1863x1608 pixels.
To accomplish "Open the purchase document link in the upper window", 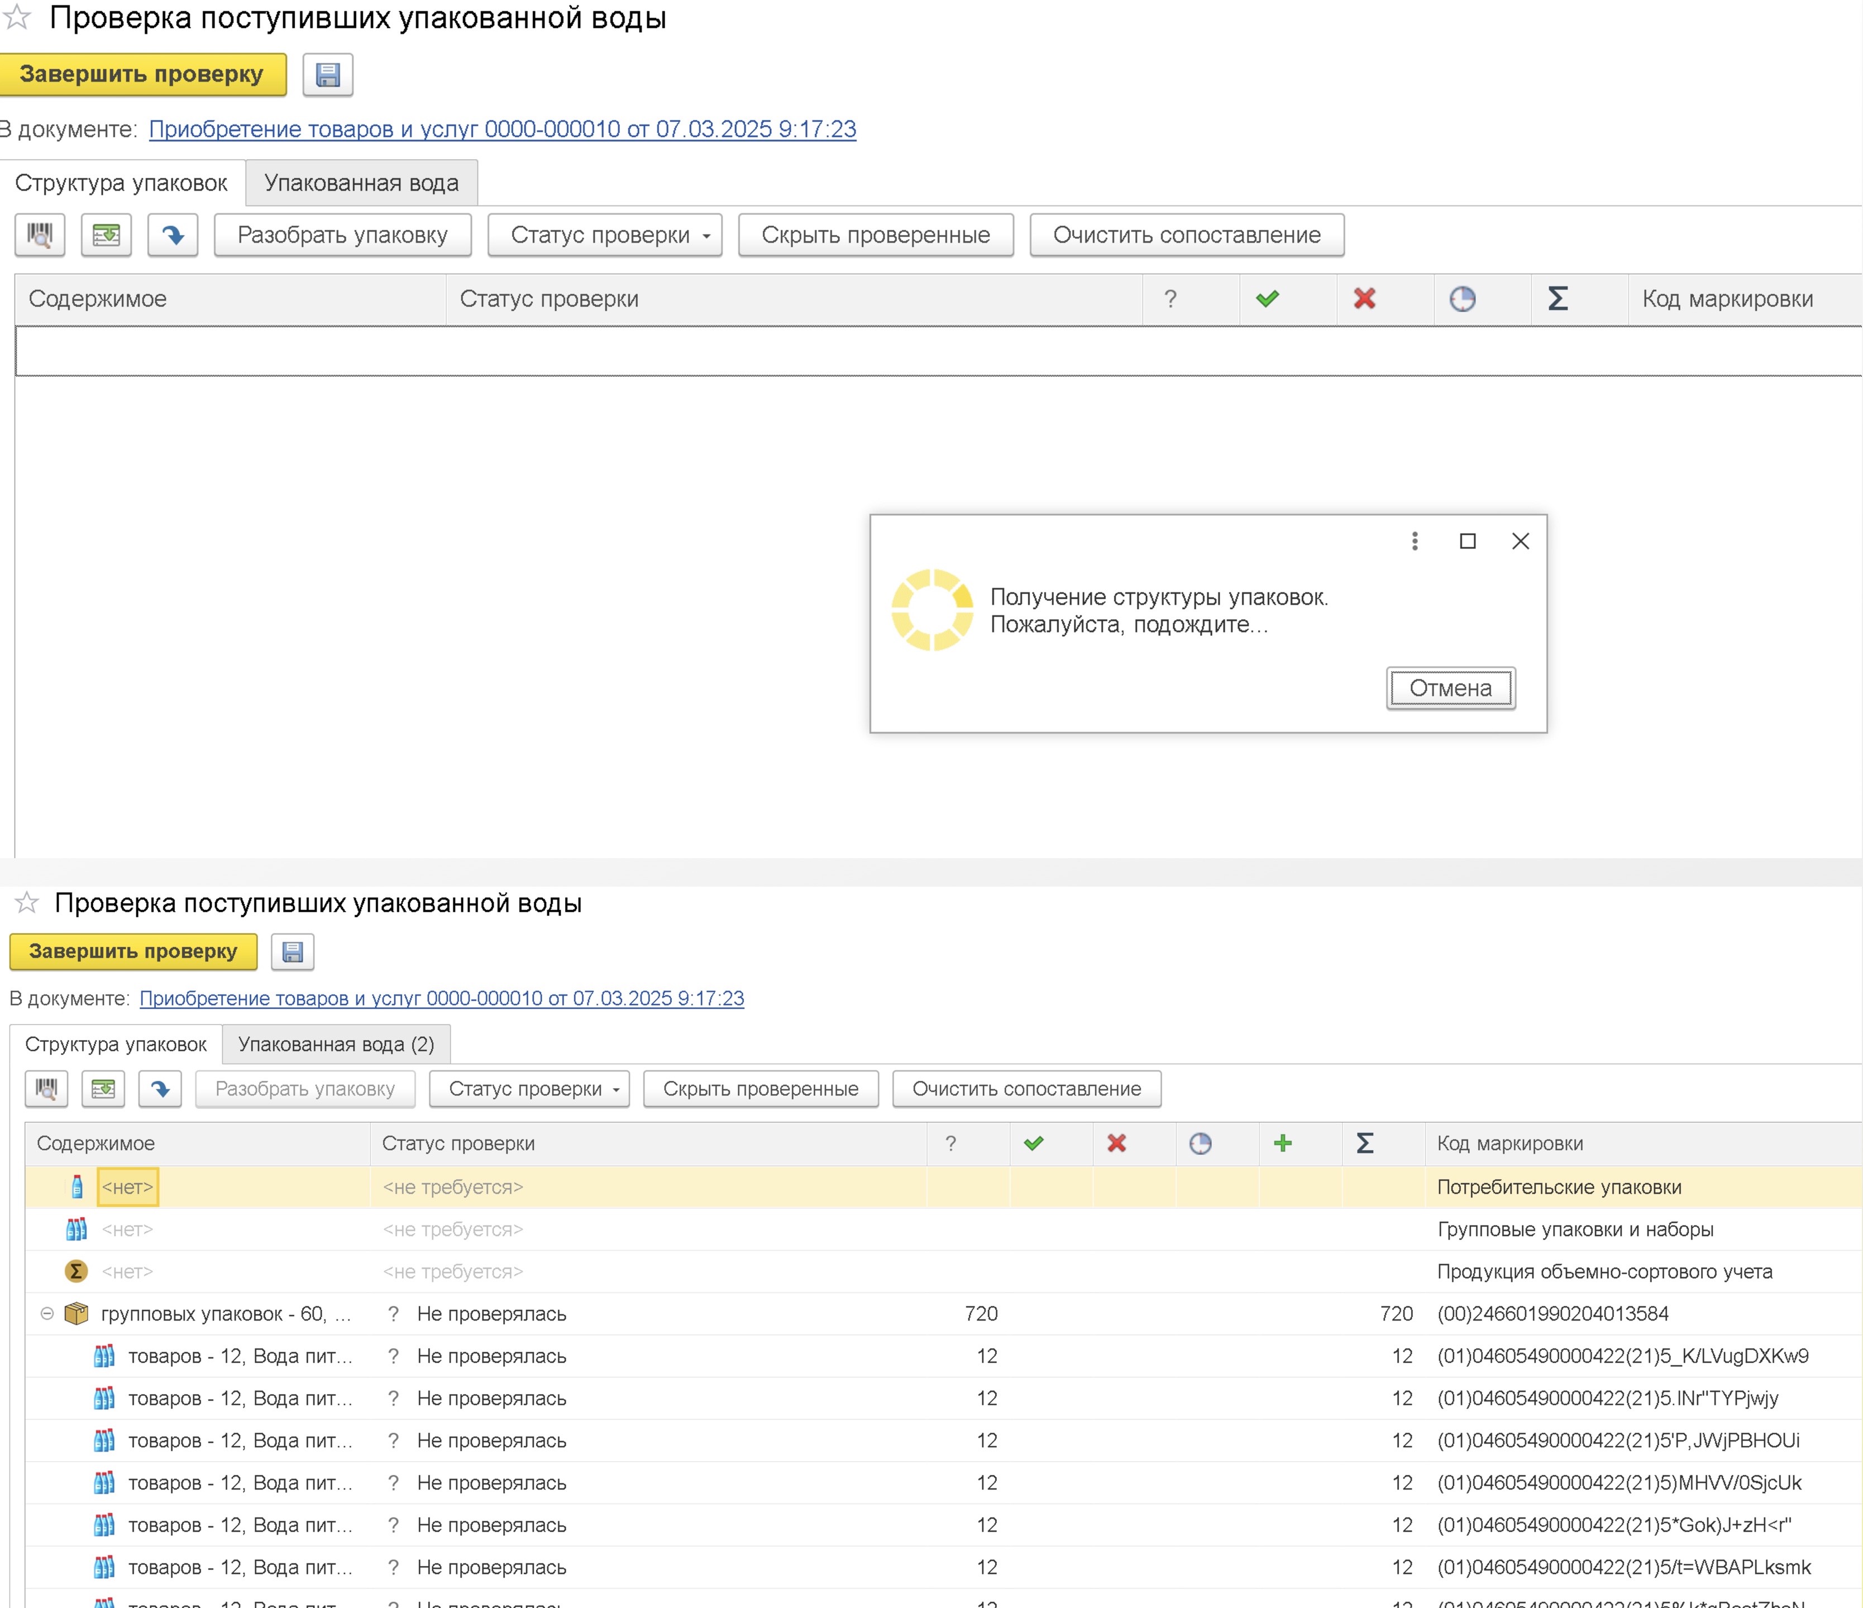I will pos(503,130).
